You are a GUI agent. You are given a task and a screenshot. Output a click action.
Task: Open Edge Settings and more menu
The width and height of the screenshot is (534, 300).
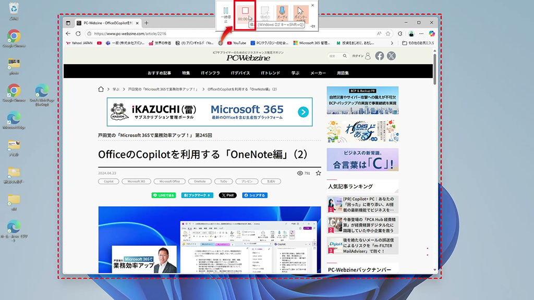421,34
